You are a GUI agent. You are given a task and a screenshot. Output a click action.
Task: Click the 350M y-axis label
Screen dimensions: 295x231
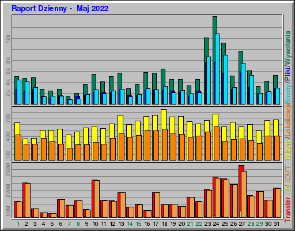pyautogui.click(x=8, y=170)
